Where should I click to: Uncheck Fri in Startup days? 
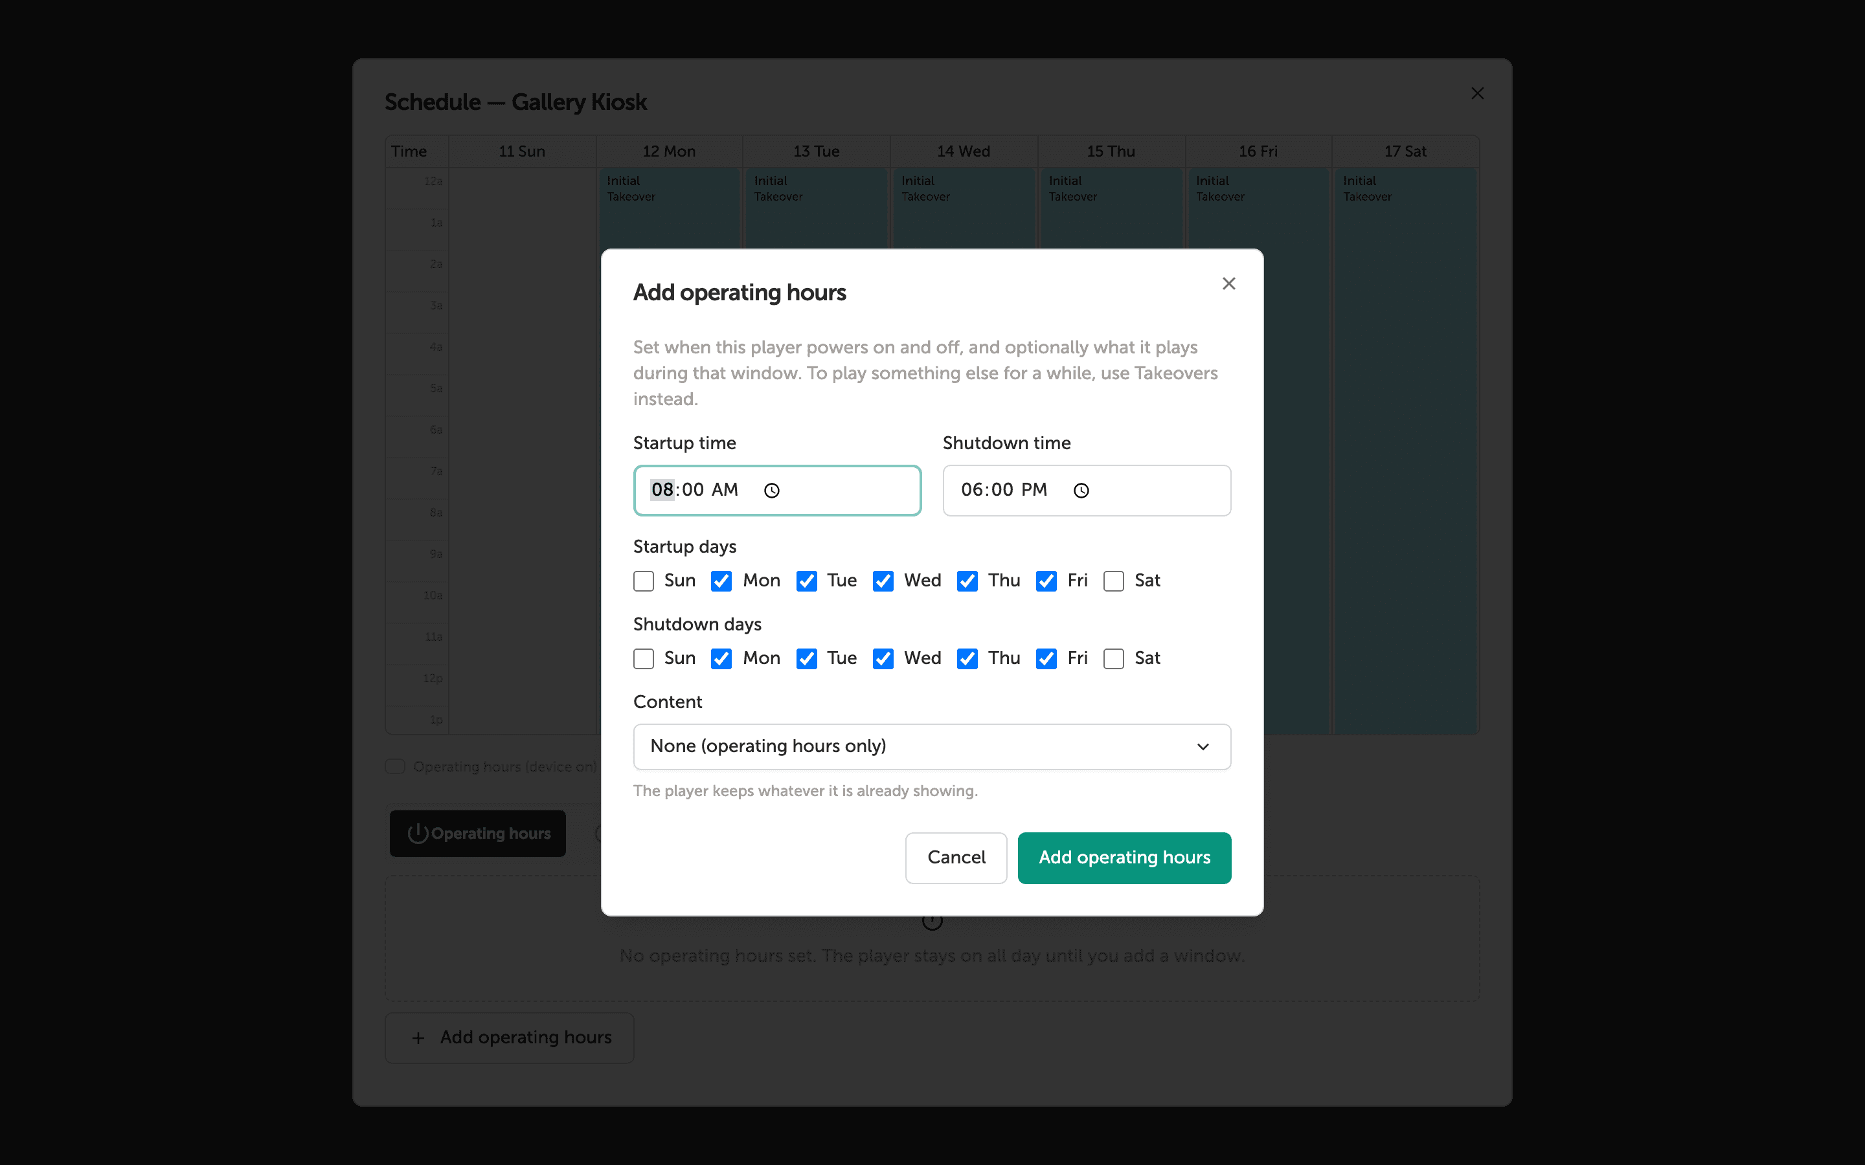point(1046,581)
